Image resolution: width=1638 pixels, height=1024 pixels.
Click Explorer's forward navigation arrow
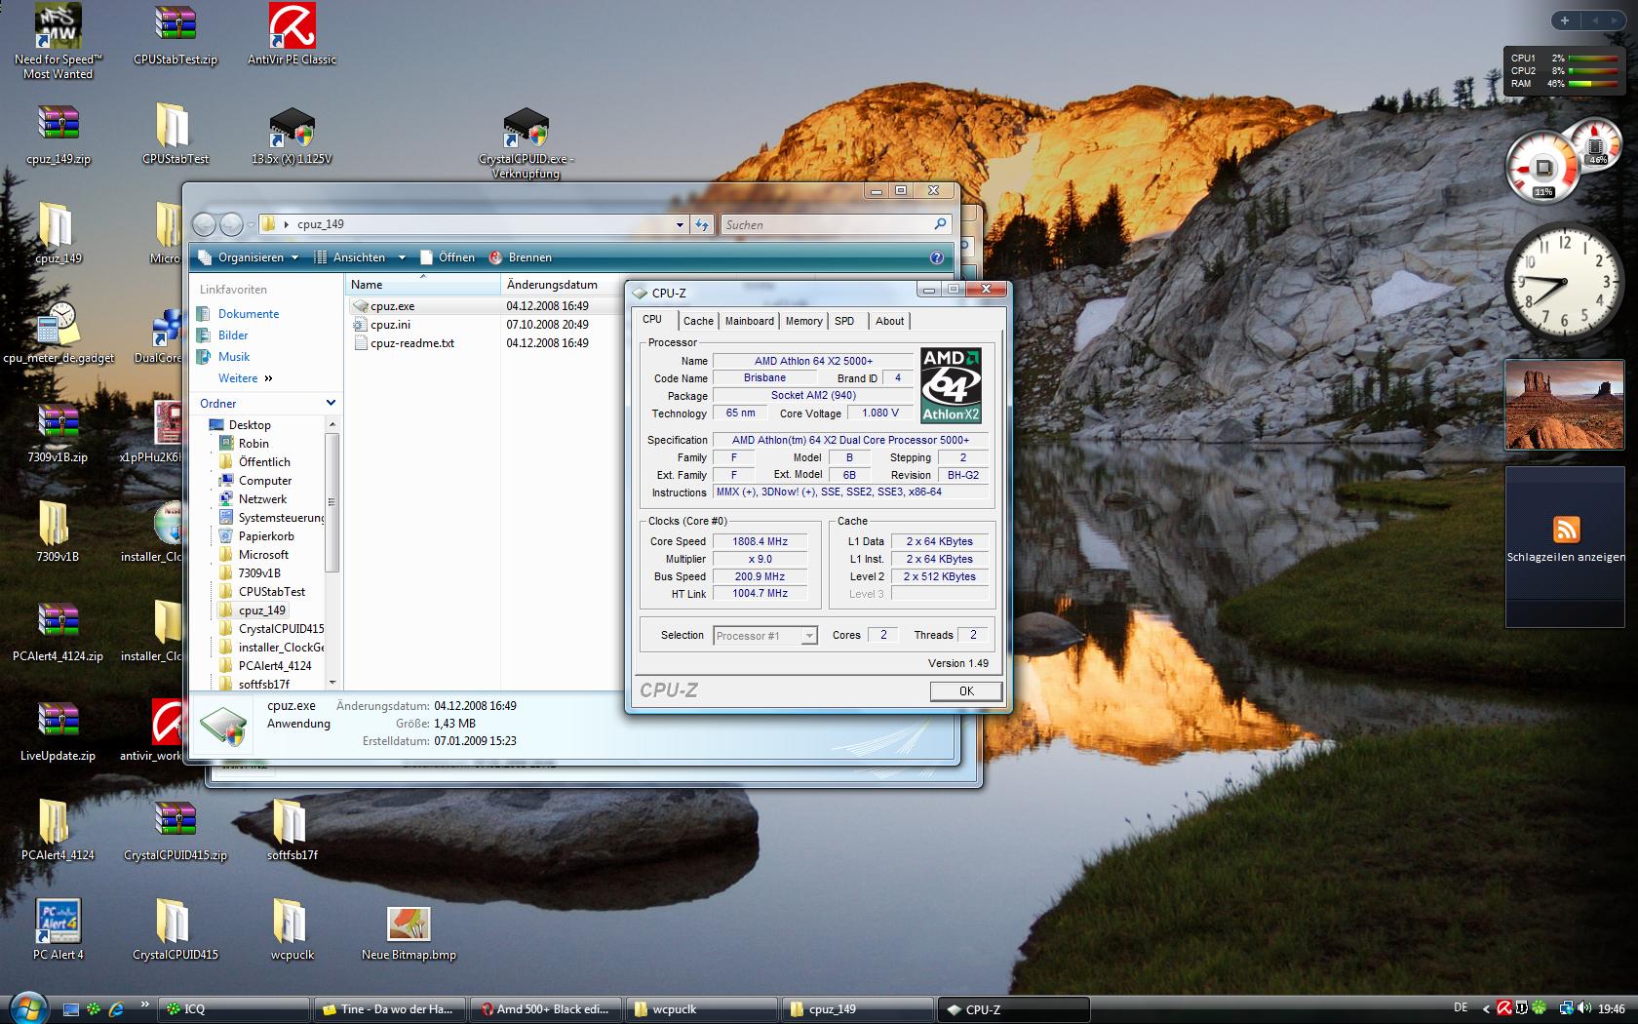(x=231, y=224)
